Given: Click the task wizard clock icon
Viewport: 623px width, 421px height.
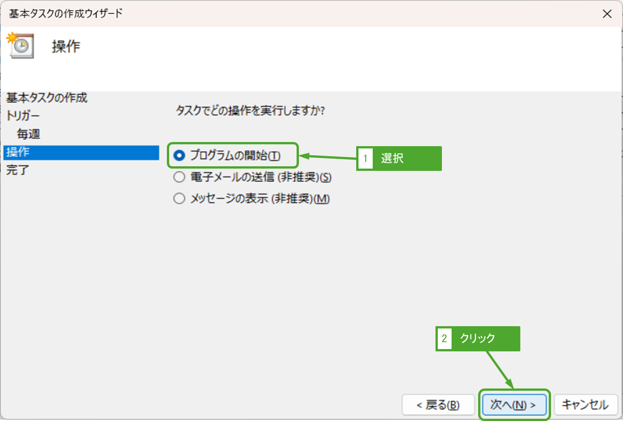Looking at the screenshot, I should click(x=20, y=45).
